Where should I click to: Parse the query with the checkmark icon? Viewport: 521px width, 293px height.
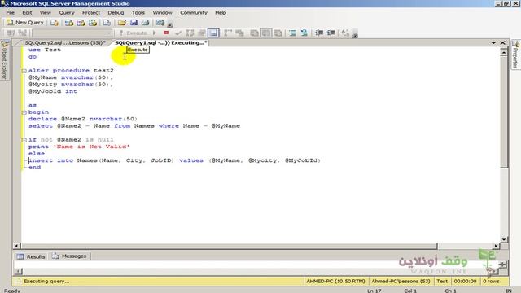click(x=178, y=33)
